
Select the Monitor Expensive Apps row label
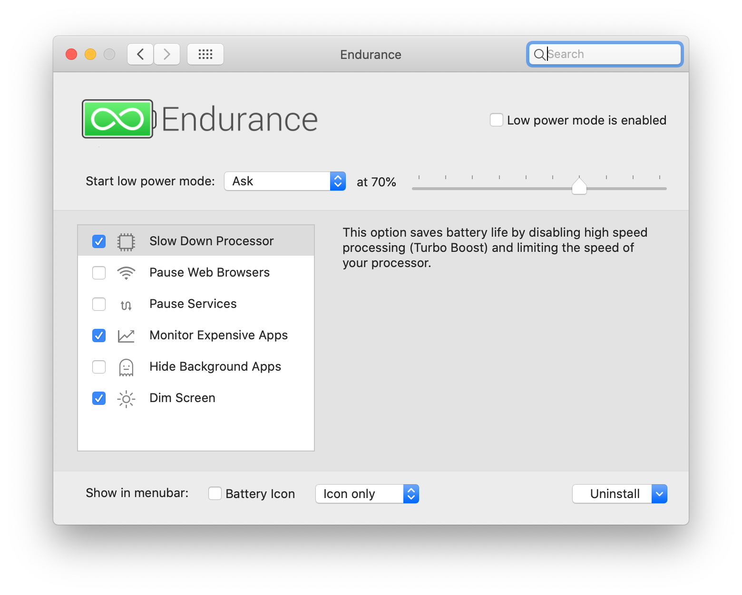point(219,335)
